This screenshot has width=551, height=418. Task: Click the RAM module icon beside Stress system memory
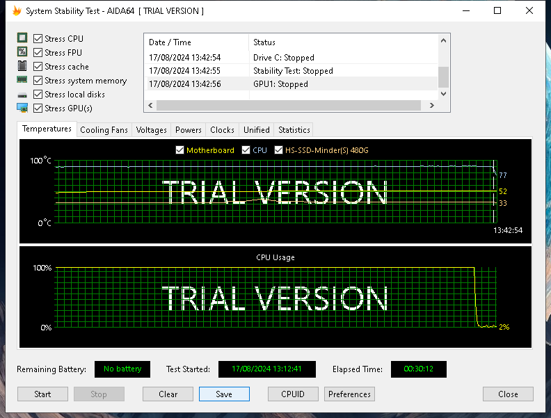(x=22, y=80)
